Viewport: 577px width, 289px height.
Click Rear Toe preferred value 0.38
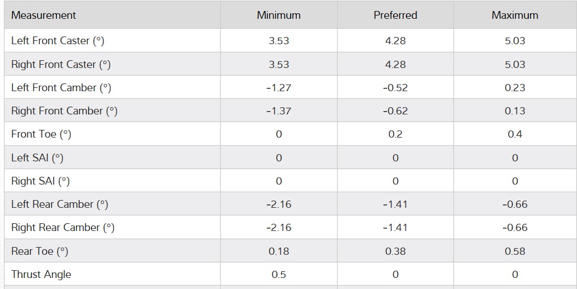[x=395, y=251]
